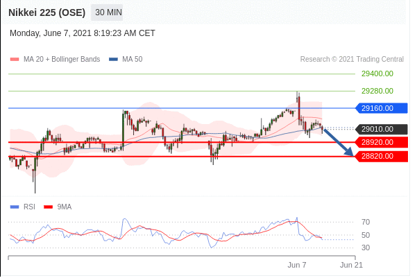Click the red 28920.00 support tag
The width and height of the screenshot is (417, 278).
tap(382, 142)
